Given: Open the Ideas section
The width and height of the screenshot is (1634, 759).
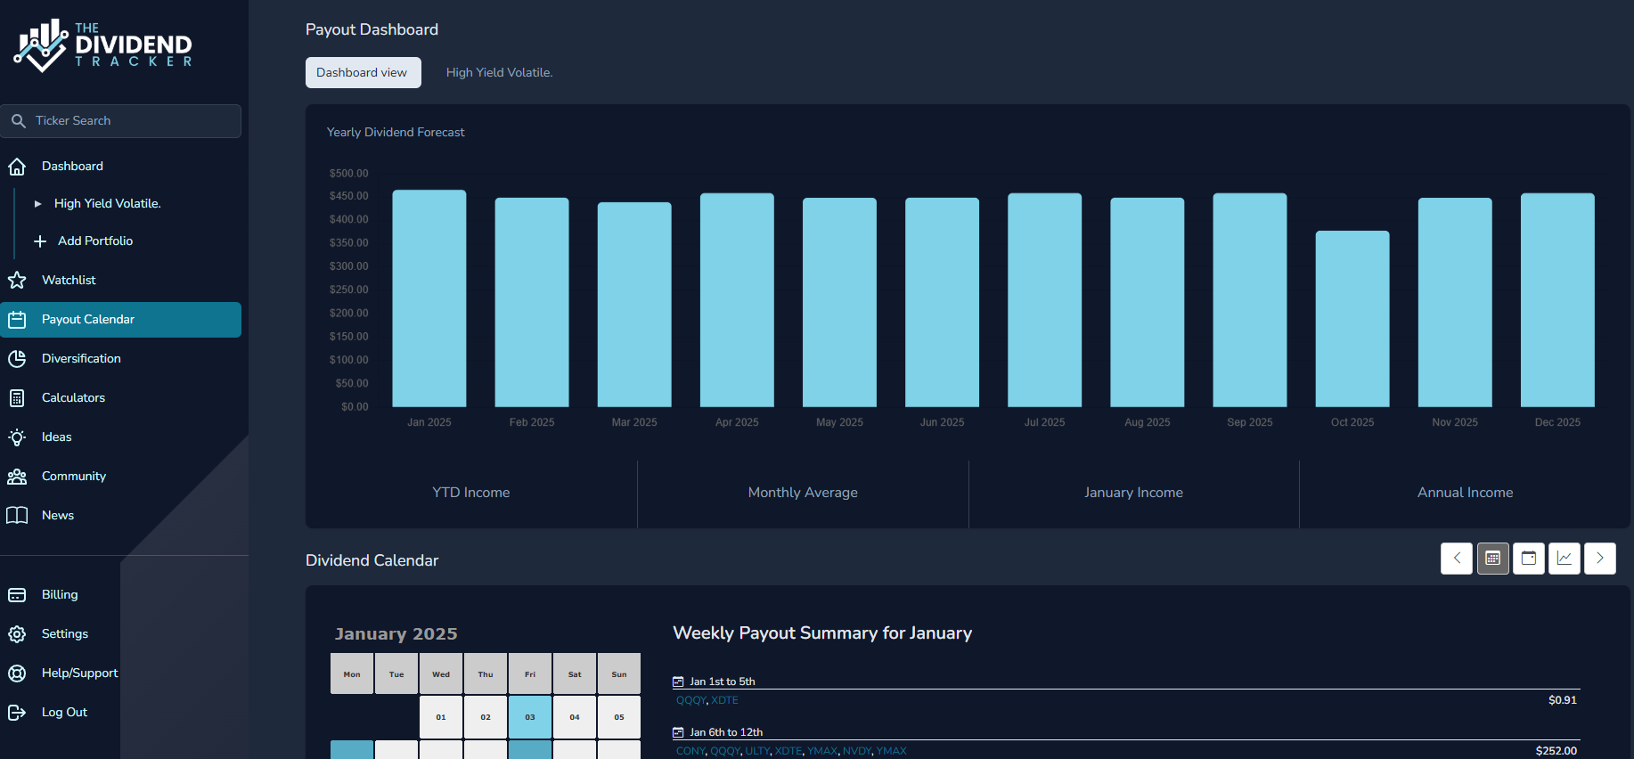Looking at the screenshot, I should point(56,437).
